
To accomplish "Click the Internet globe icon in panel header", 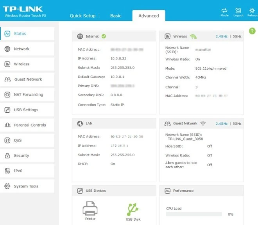I will coord(80,36).
